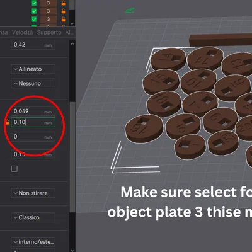
Task: Click the 0,15 mm input field
Action: pyautogui.click(x=33, y=154)
